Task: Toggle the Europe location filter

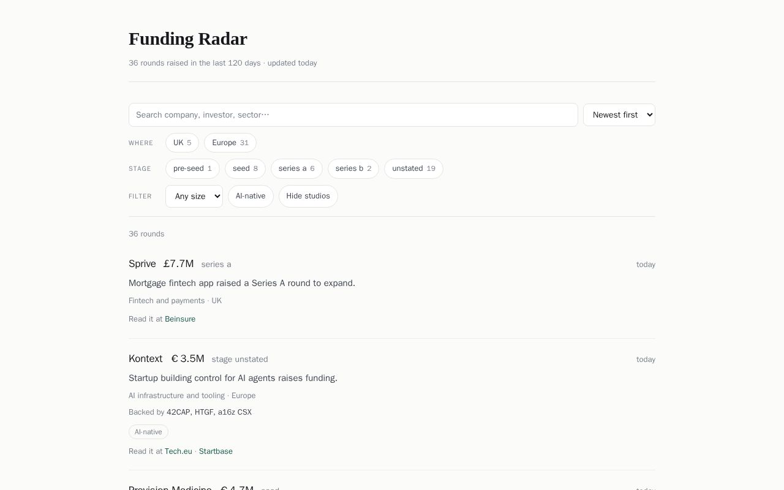Action: (x=230, y=143)
